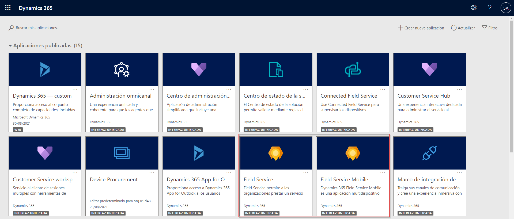Click INTERFAZ UNIFICADA badge on Field Service Mobile
The image size is (514, 219).
[x=338, y=213]
